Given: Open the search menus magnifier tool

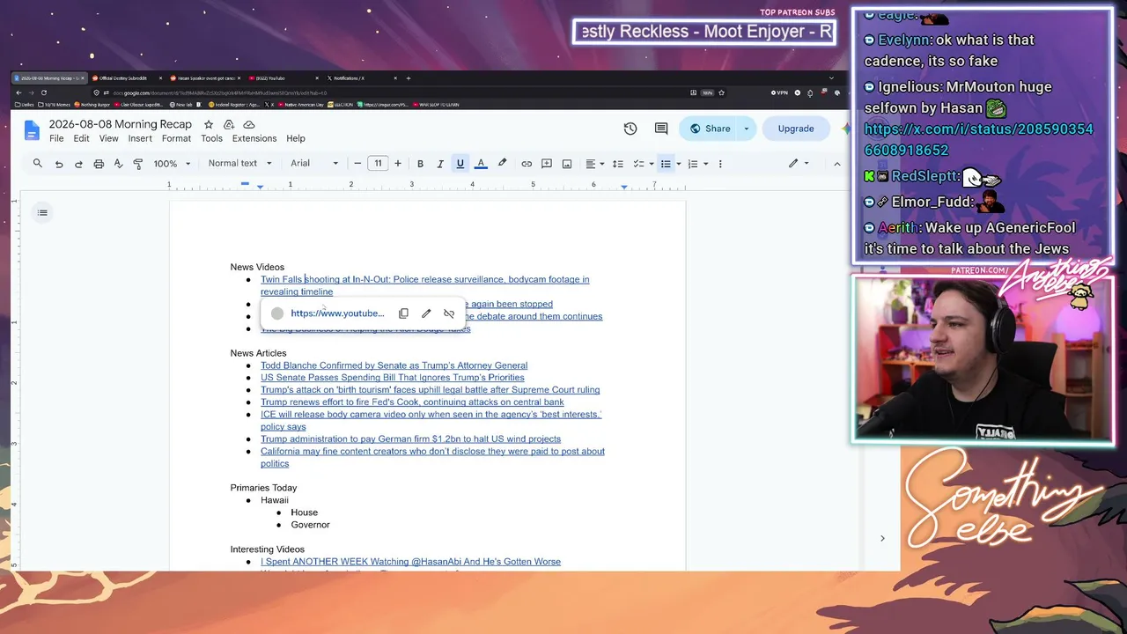Looking at the screenshot, I should [38, 164].
